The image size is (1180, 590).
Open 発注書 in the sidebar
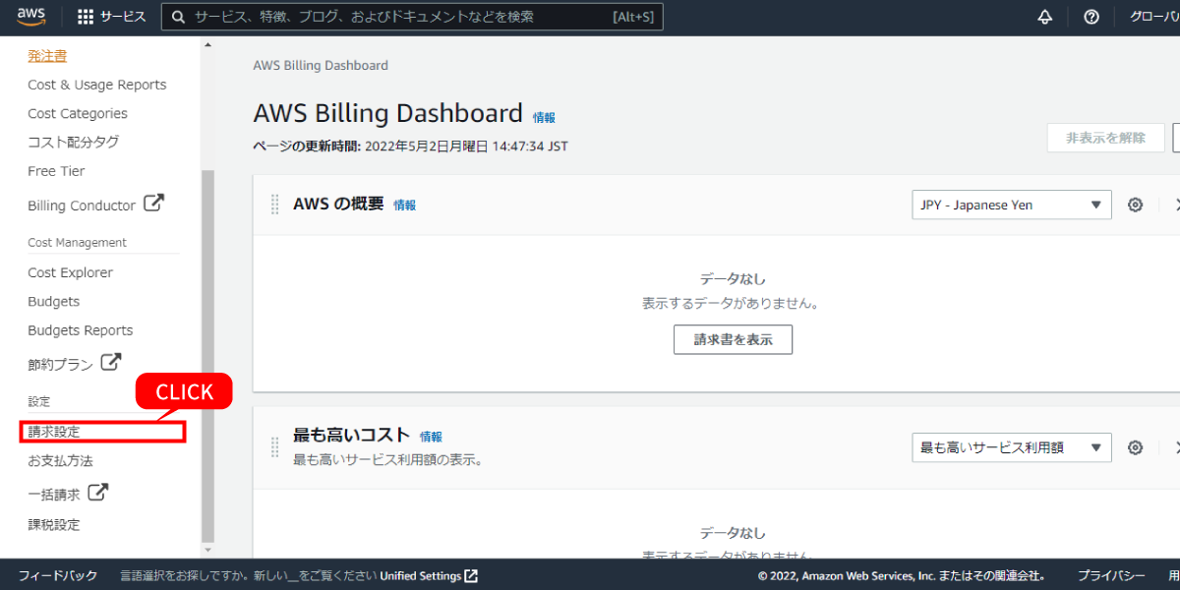tap(47, 56)
